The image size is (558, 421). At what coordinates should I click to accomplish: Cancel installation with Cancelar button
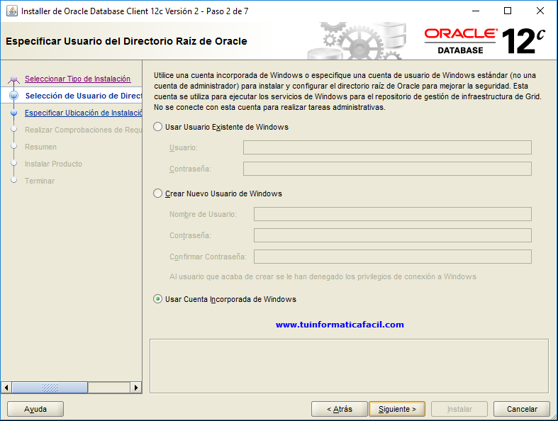(522, 409)
